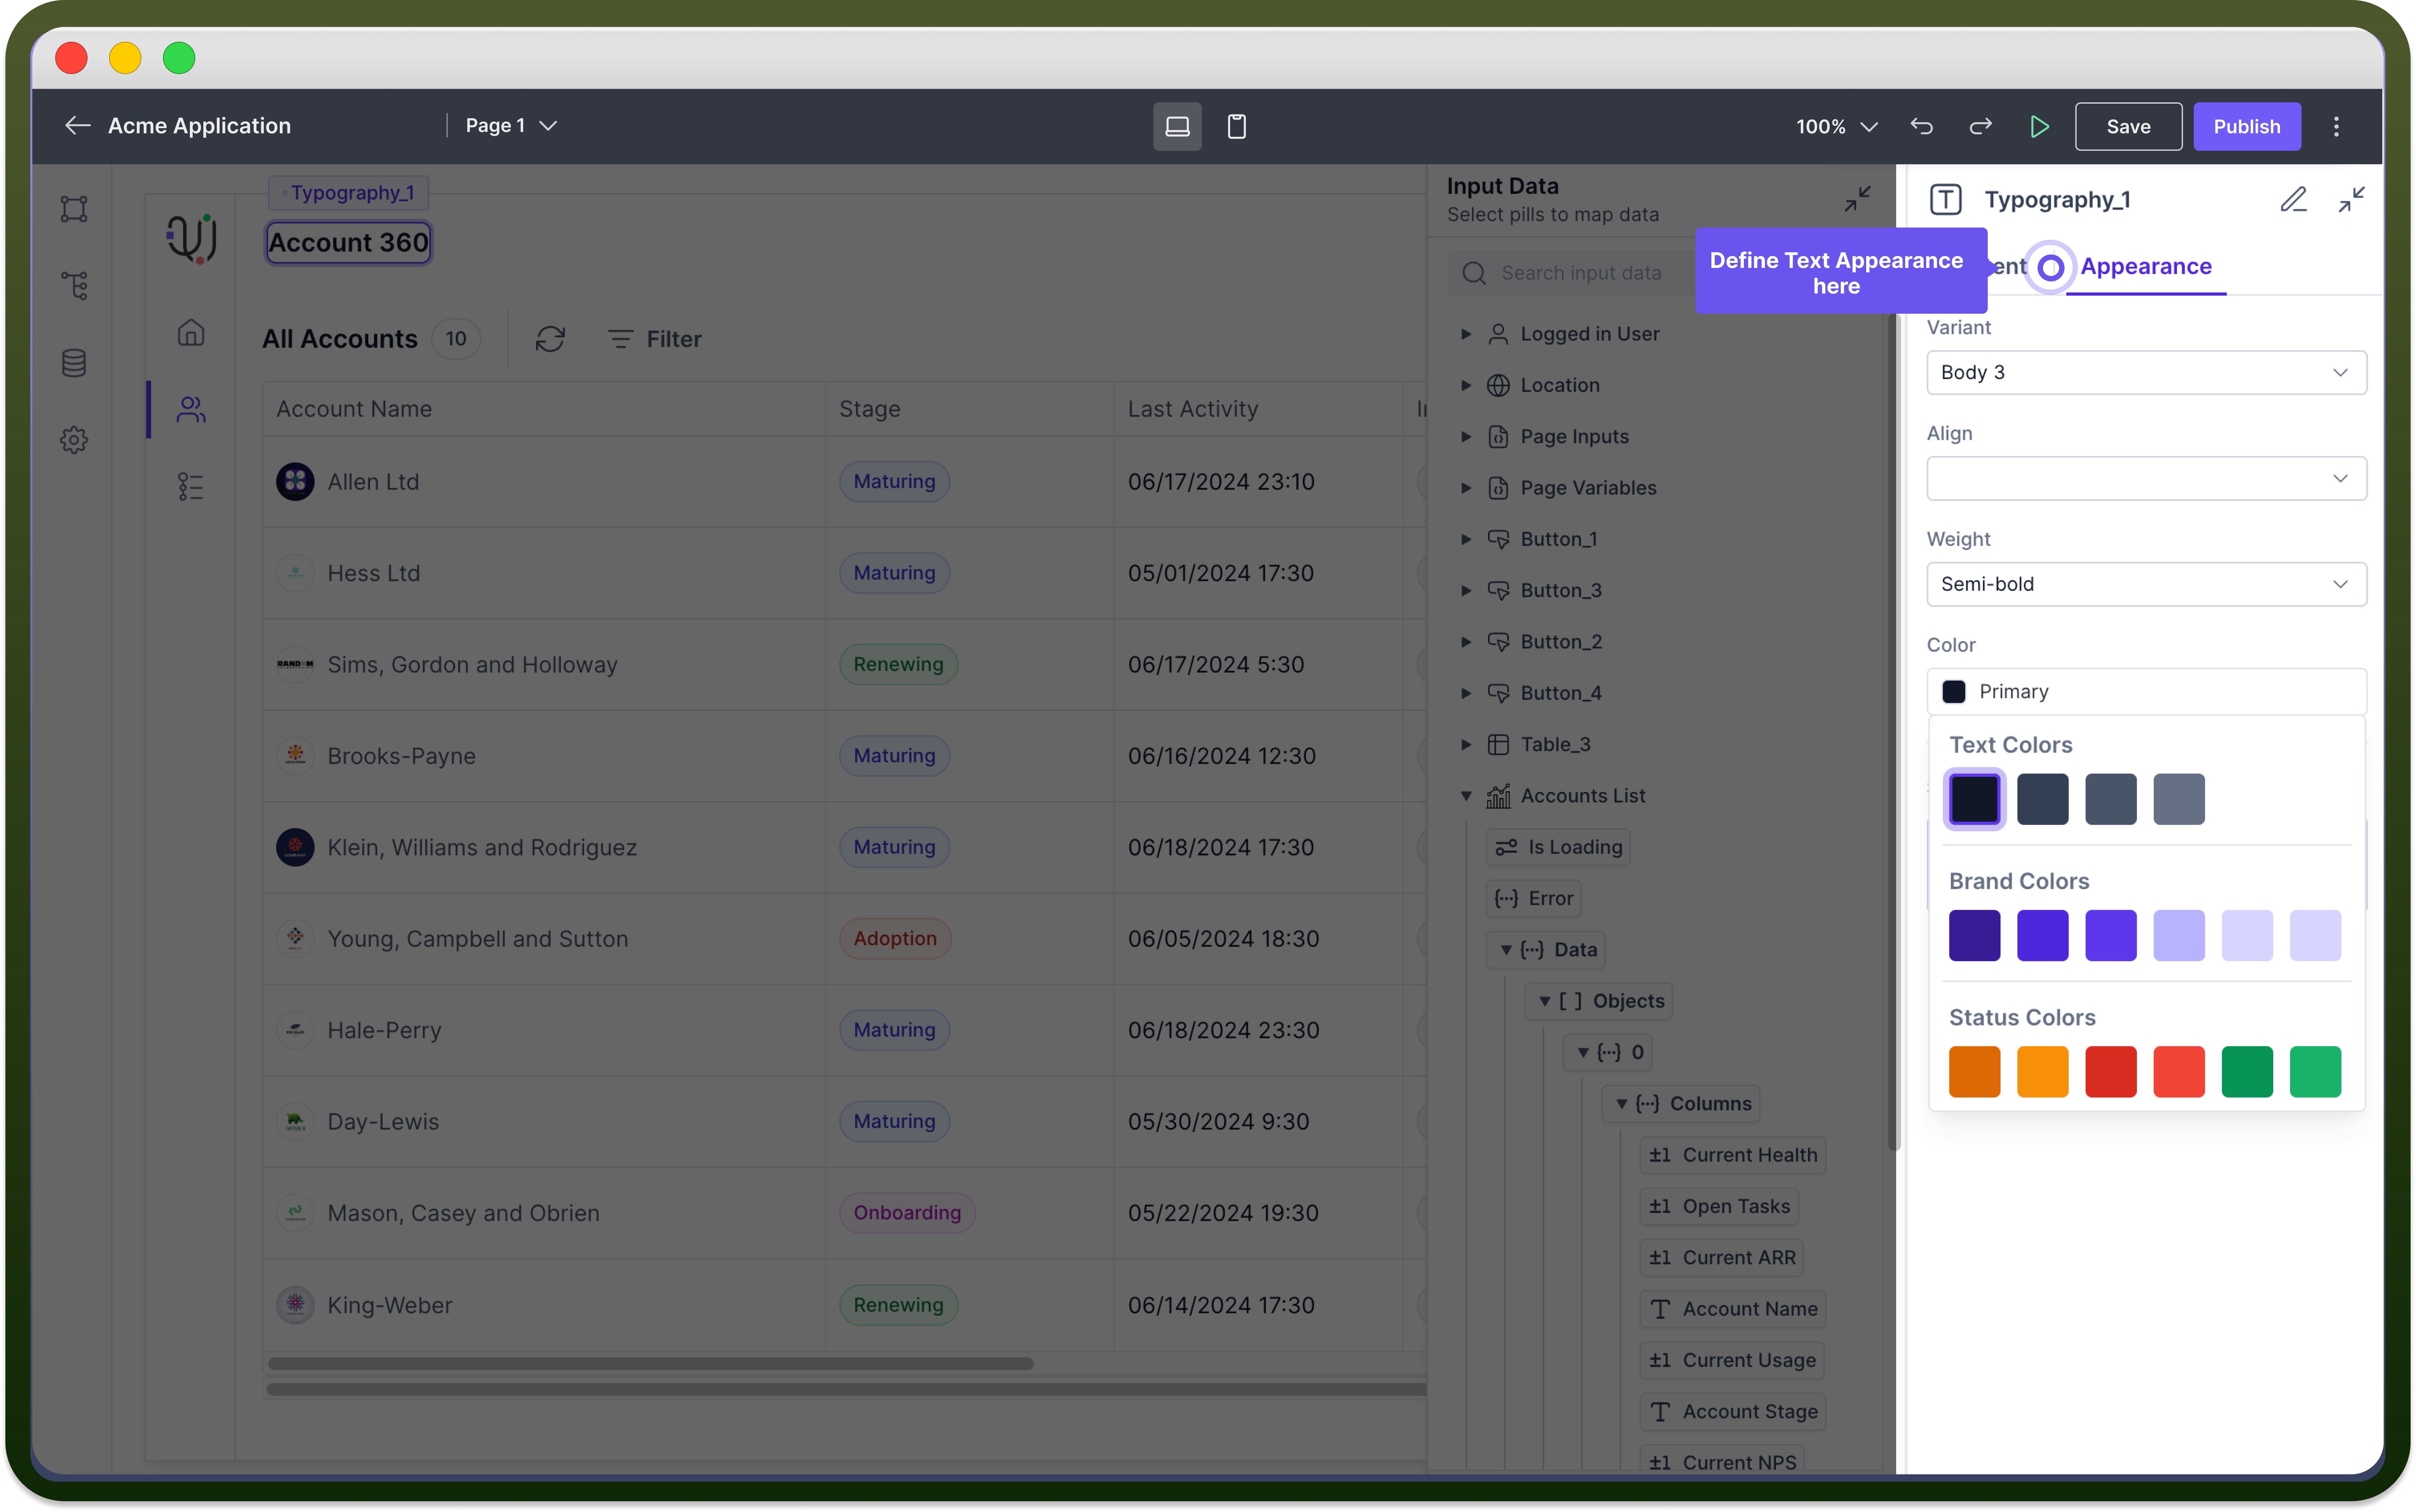Open the Filter control above the table
The height and width of the screenshot is (1512, 2416).
tap(654, 339)
